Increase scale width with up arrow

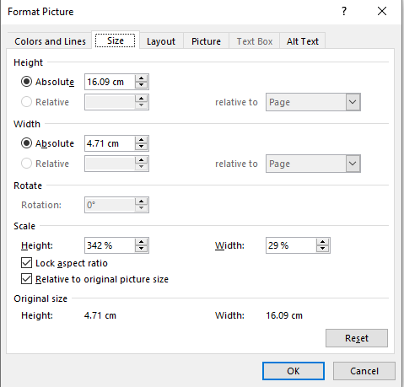[322, 242]
